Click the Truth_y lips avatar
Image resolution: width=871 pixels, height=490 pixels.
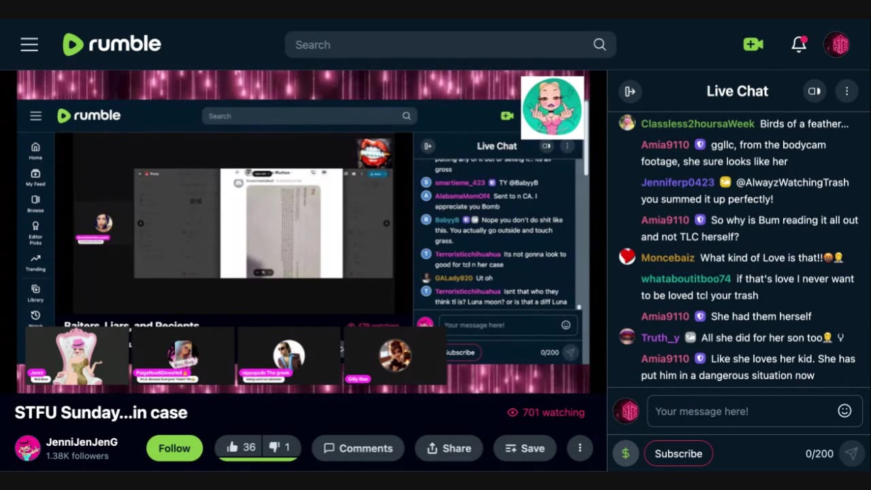point(627,337)
